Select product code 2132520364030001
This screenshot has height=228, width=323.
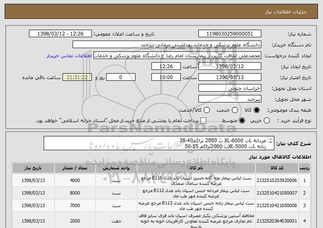pos(277,221)
